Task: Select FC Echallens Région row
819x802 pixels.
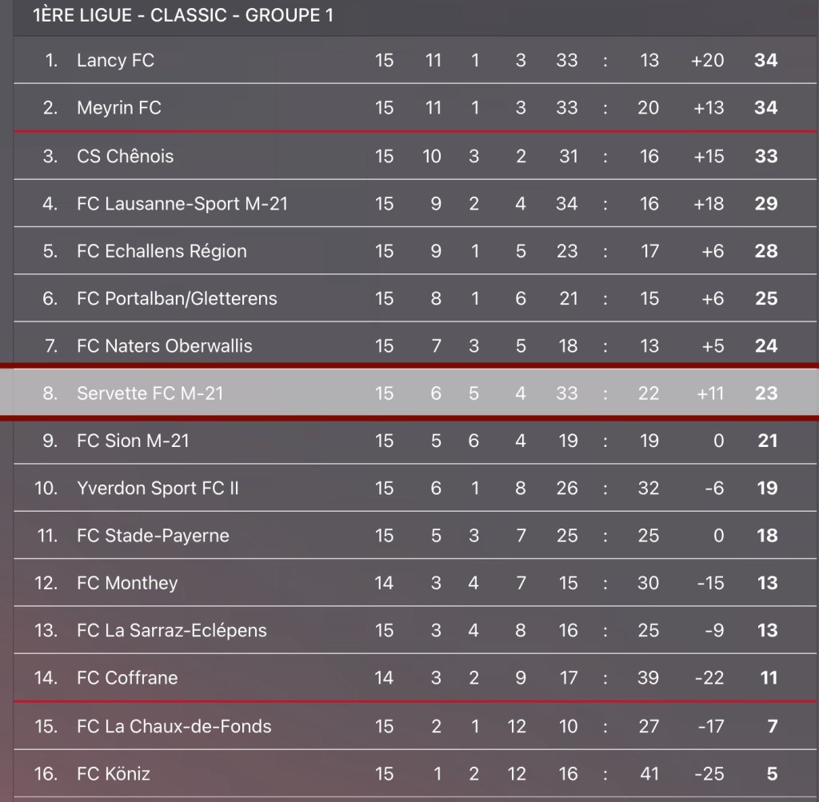Action: pyautogui.click(x=162, y=251)
